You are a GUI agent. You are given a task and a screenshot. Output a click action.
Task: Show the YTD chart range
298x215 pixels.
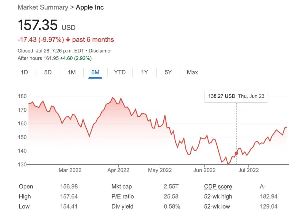tap(120, 72)
